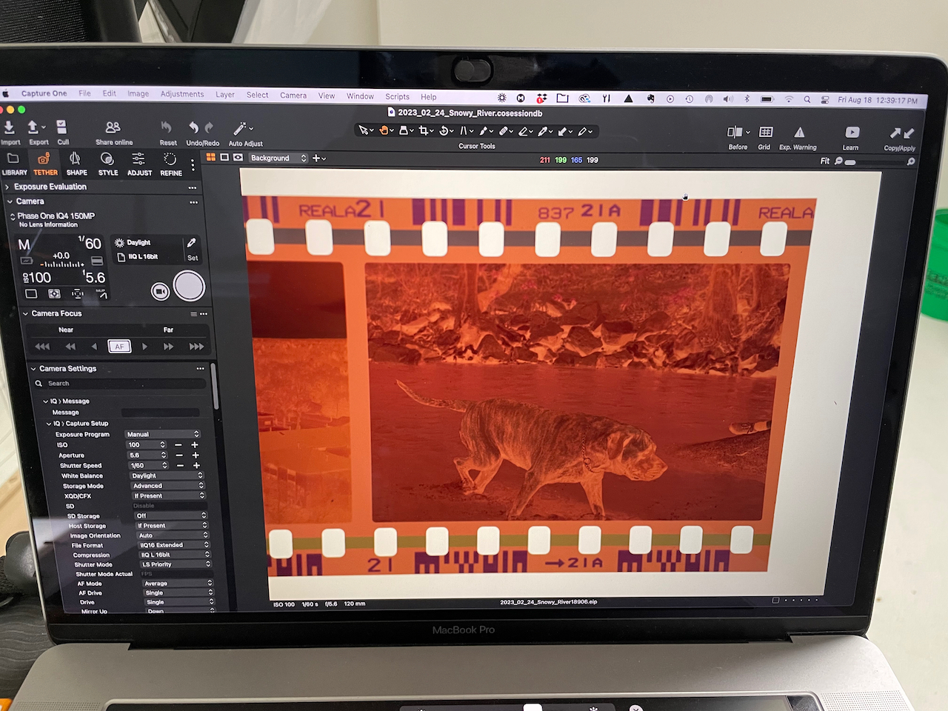
Task: Click the Share online icon
Action: pos(113,128)
